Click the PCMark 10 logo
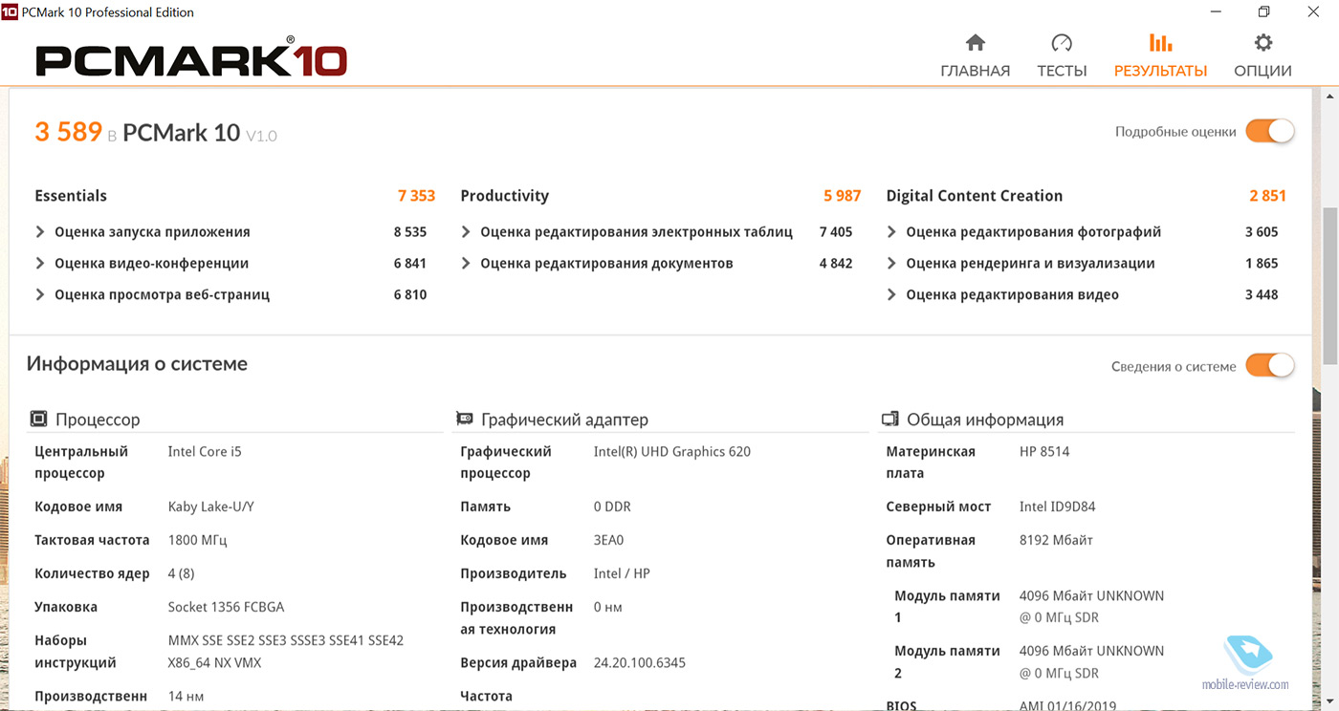Viewport: 1339px width, 711px height. coord(191,57)
